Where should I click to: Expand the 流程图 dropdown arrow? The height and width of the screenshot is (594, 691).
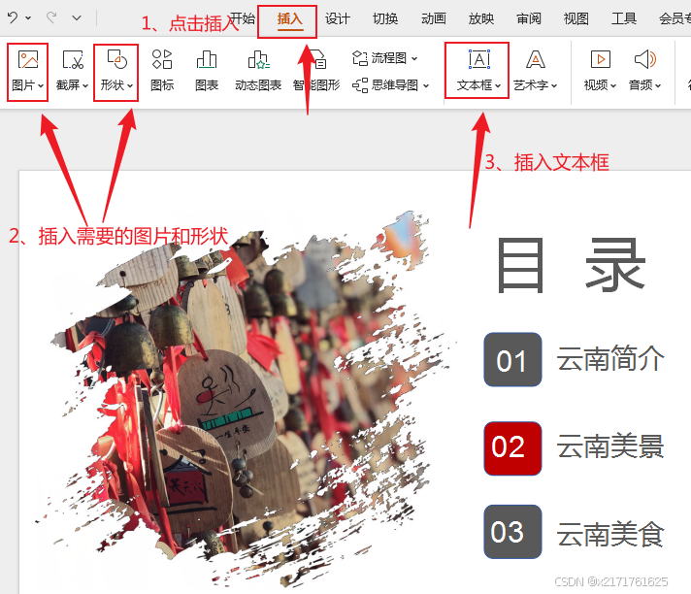(x=414, y=58)
